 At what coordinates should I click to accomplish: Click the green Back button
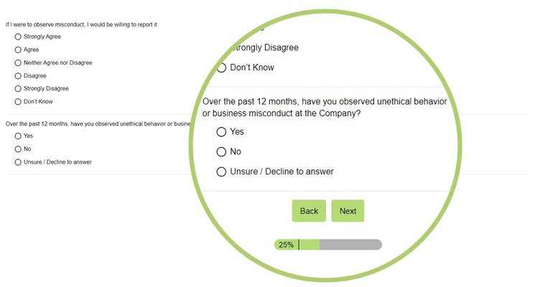[309, 211]
